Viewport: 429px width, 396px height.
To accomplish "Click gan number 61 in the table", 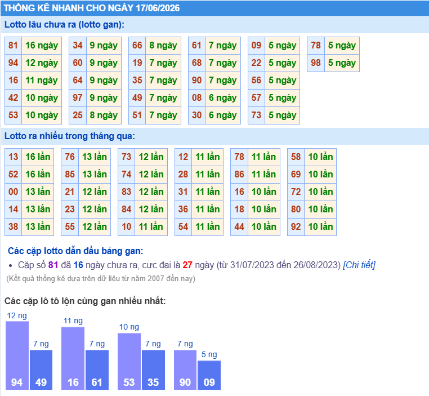I will coord(196,46).
